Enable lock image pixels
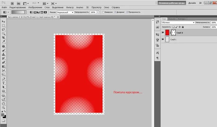This screenshot has width=217, height=127. click(x=176, y=27)
